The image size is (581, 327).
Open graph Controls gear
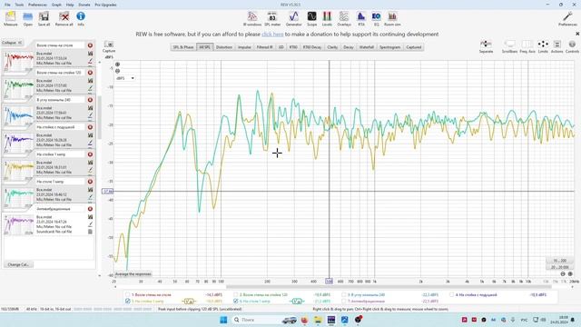tap(572, 46)
